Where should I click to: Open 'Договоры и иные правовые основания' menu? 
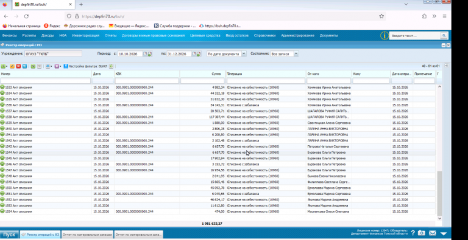[153, 35]
